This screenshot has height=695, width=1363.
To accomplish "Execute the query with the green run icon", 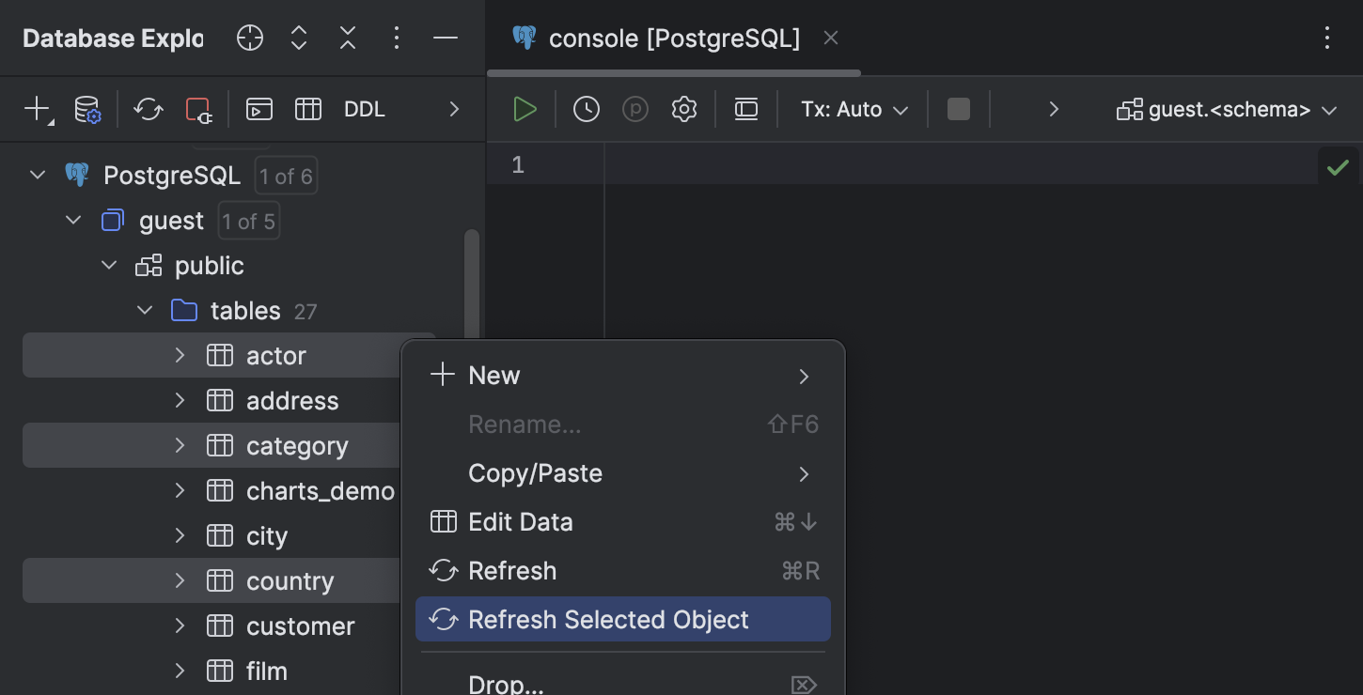I will (x=525, y=108).
